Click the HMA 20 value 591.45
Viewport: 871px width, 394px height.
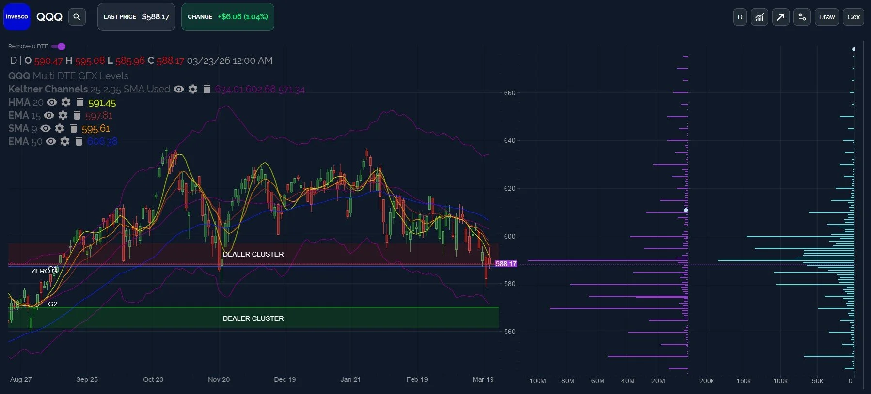102,103
